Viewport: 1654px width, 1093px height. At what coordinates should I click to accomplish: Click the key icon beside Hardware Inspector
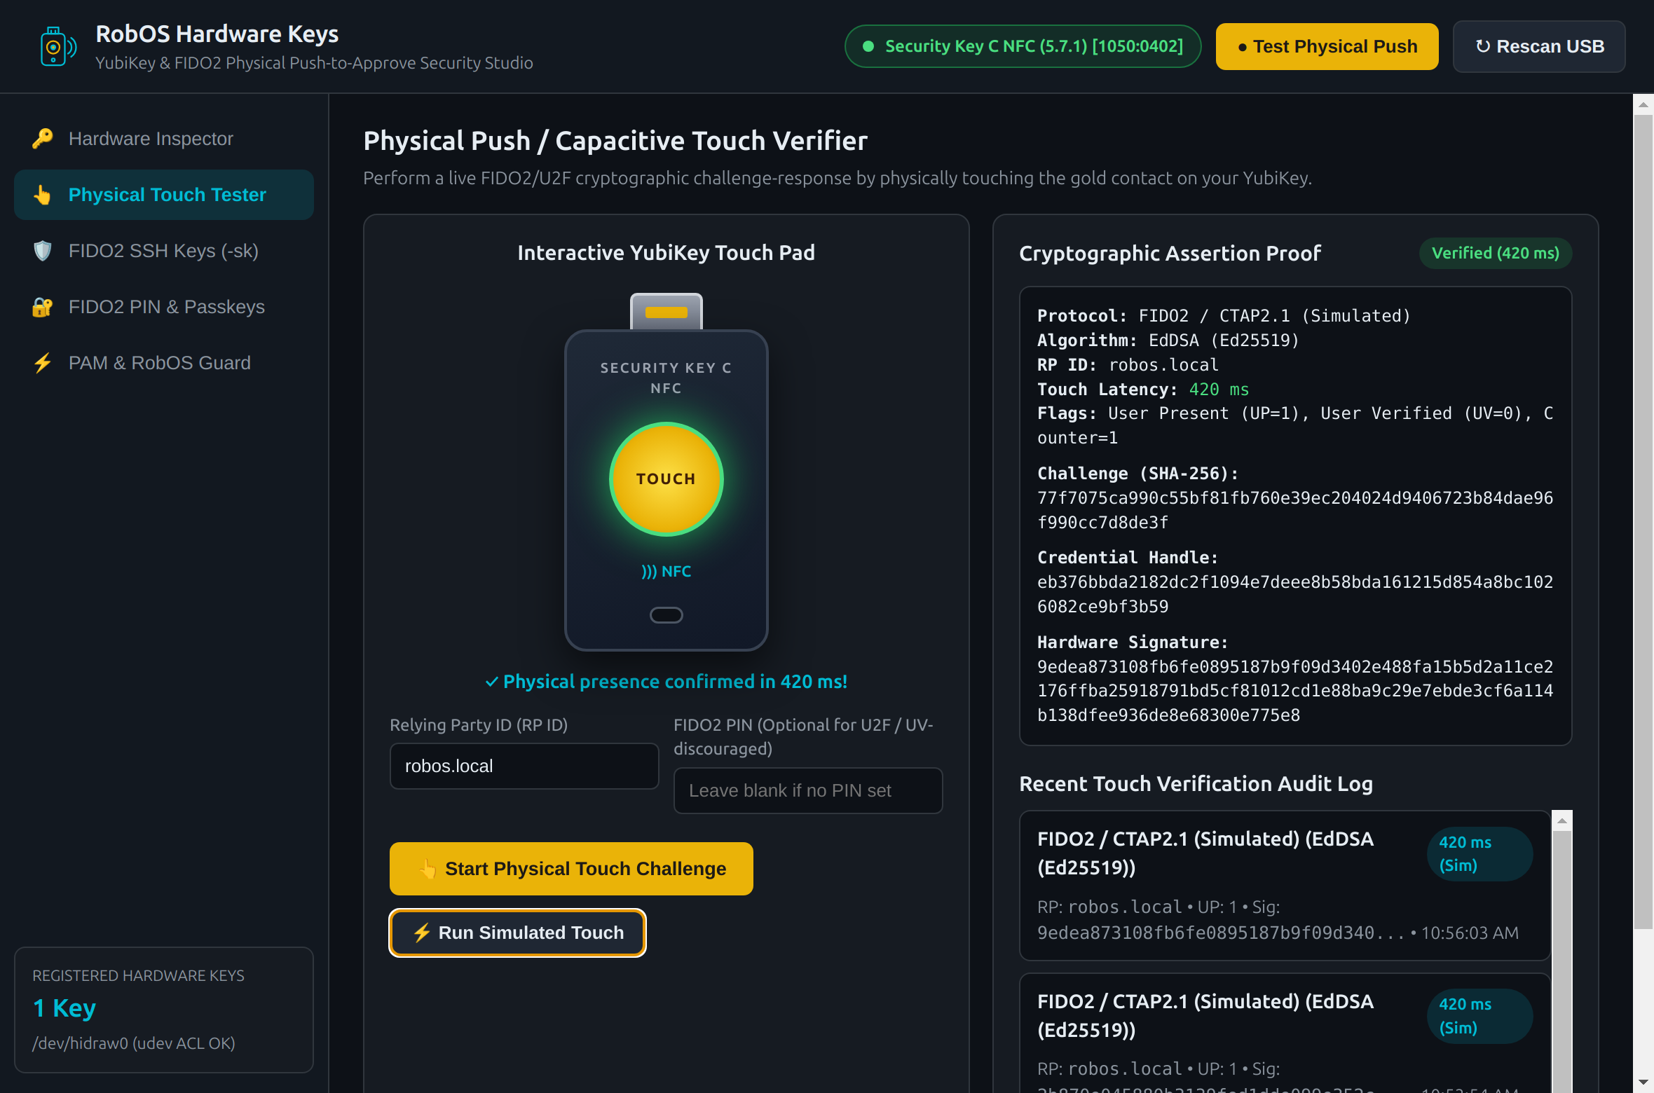click(x=43, y=139)
